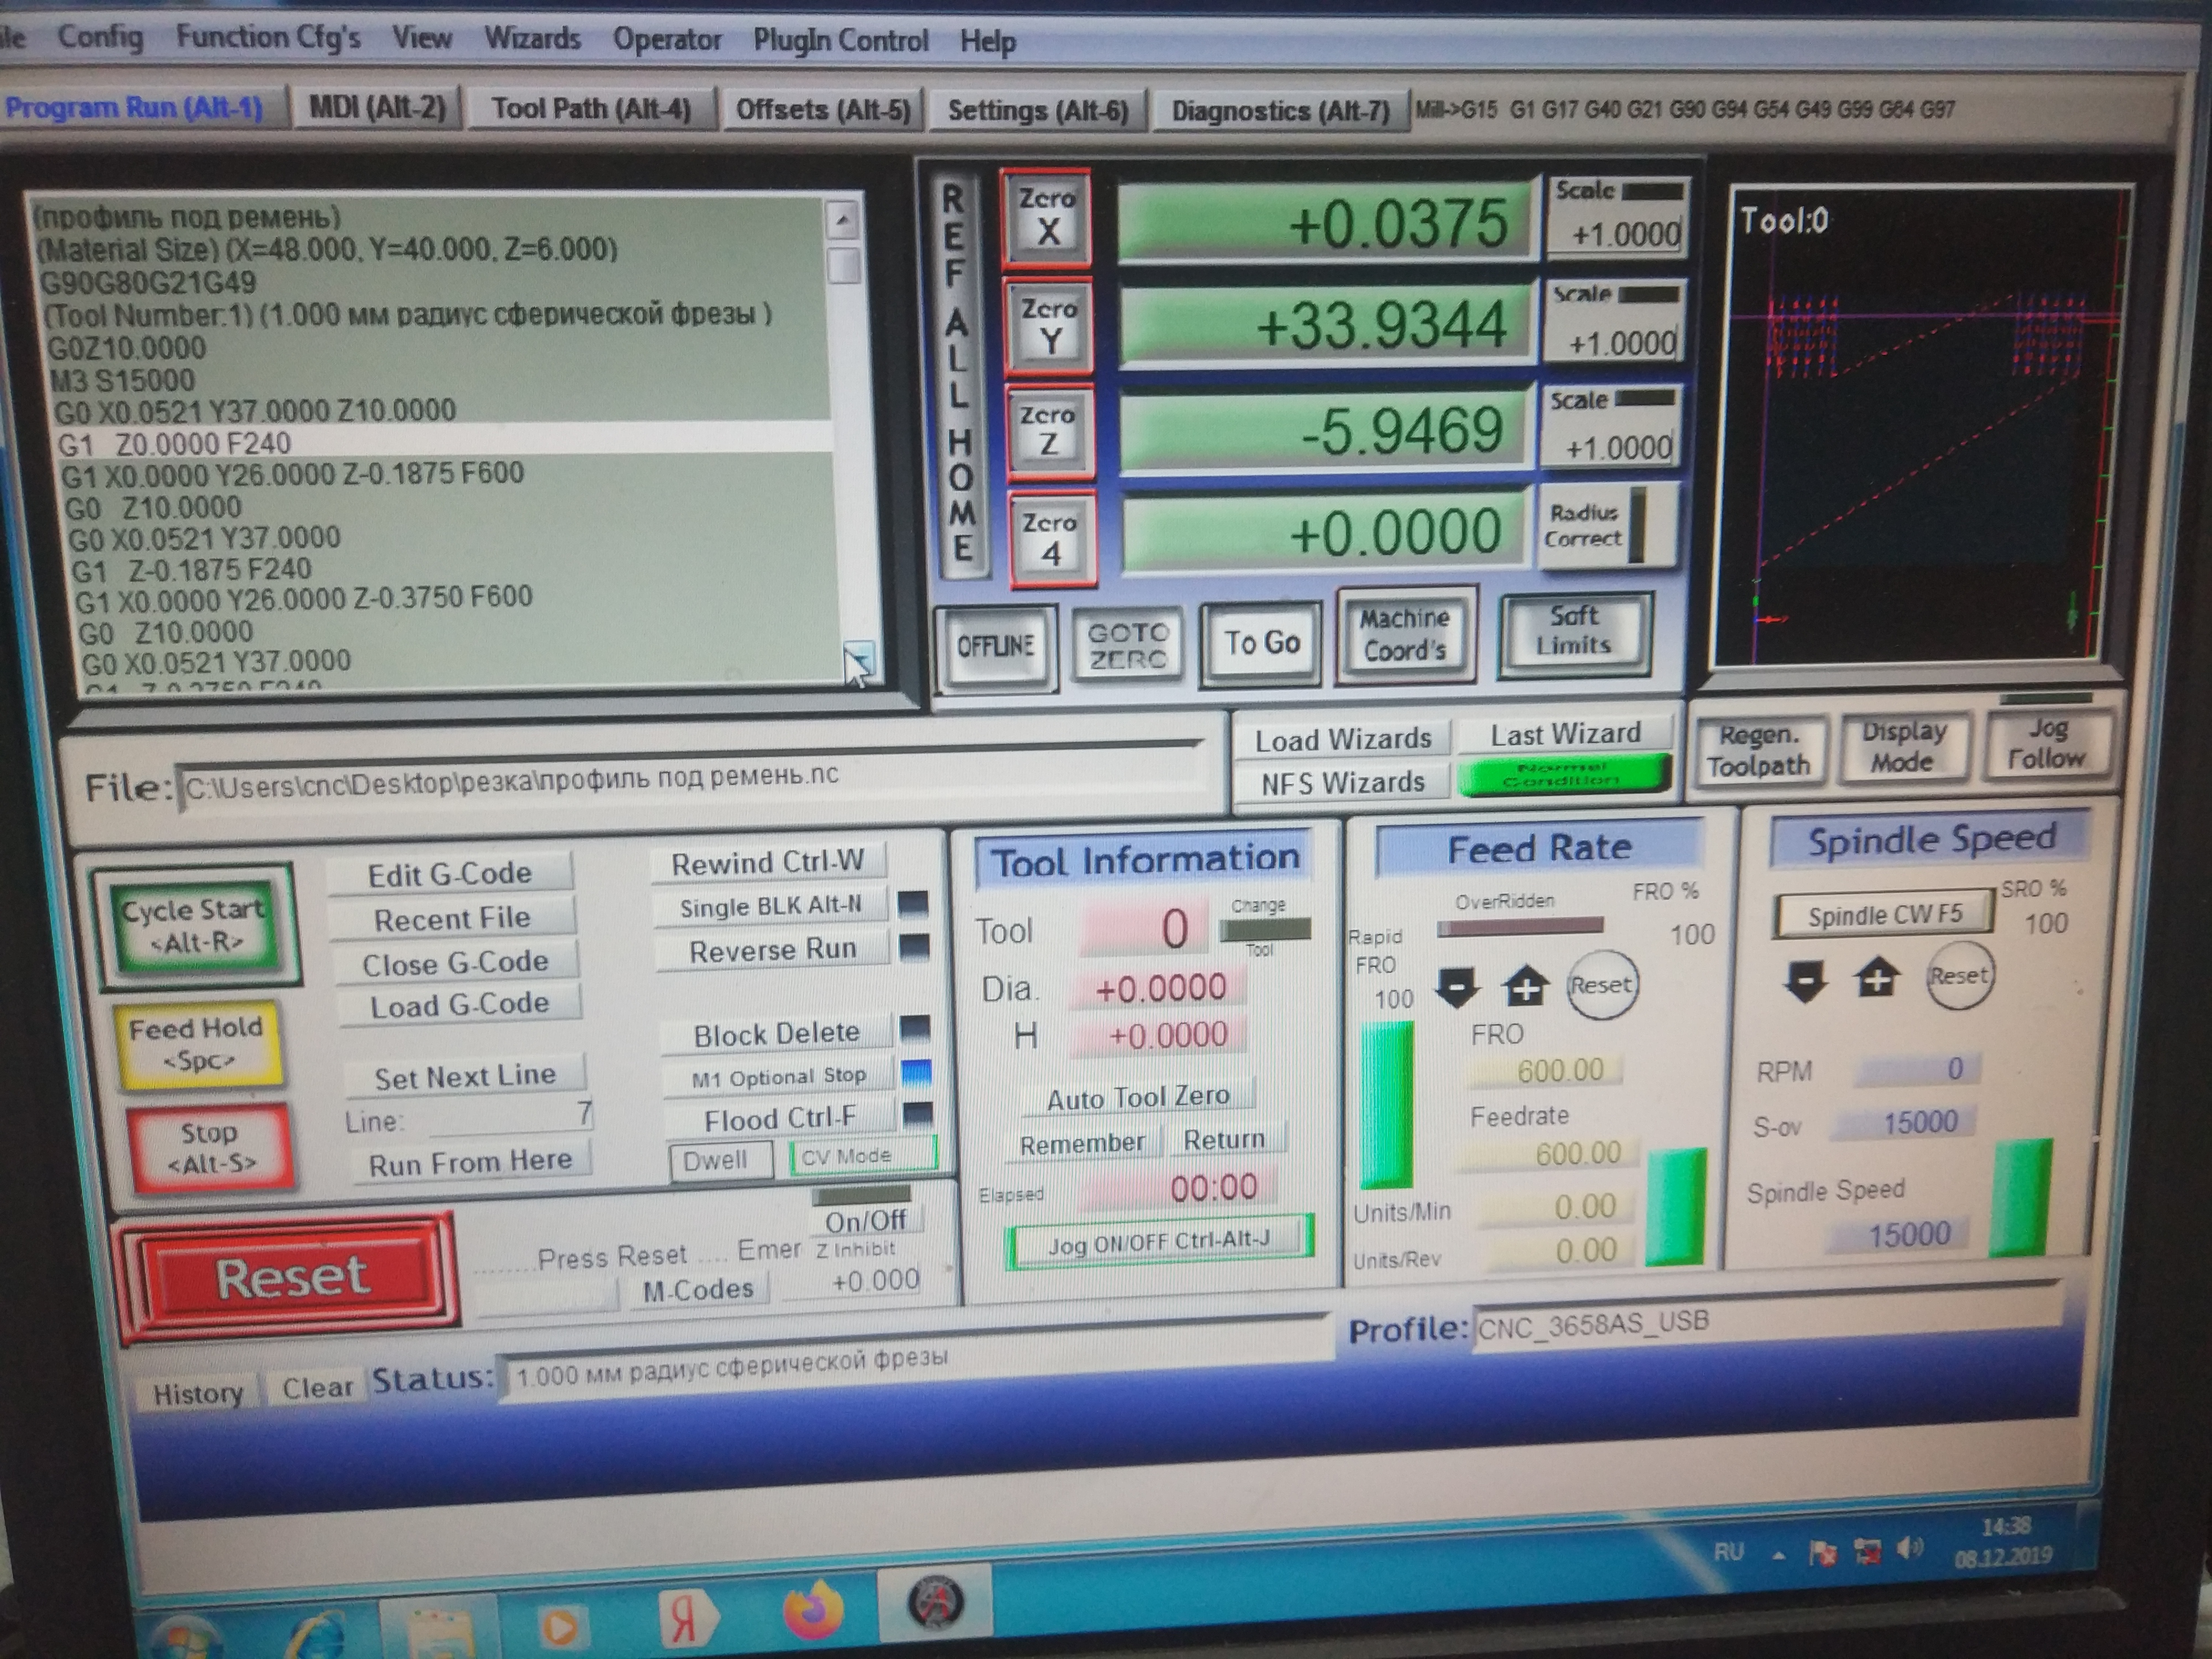Click the Zero X axis button
This screenshot has width=2212, height=1659.
[1046, 216]
